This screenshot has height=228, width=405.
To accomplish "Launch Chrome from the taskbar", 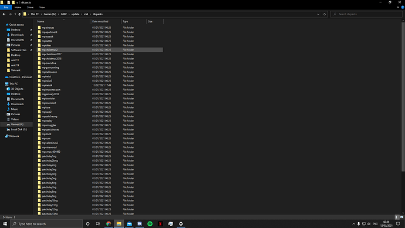I will click(x=109, y=224).
